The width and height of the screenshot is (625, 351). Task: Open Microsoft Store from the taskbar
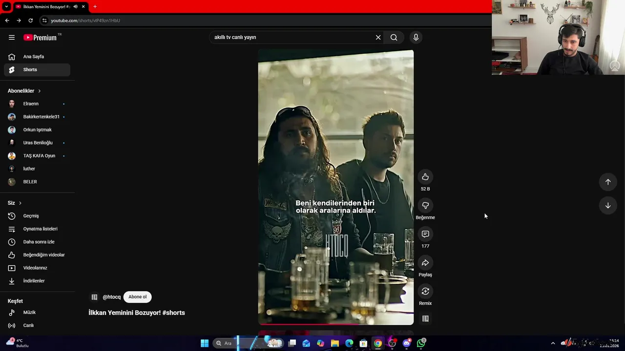(x=363, y=343)
